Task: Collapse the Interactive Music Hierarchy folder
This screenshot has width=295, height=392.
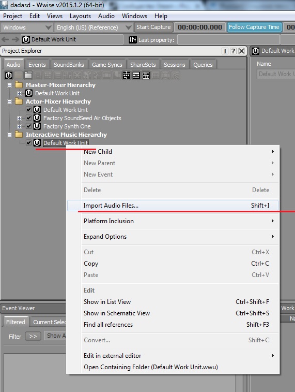Action: (9, 135)
